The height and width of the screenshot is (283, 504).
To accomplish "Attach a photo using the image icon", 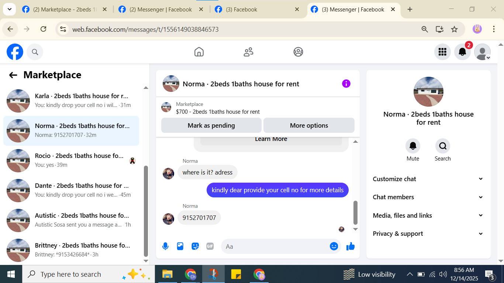I will (x=180, y=246).
